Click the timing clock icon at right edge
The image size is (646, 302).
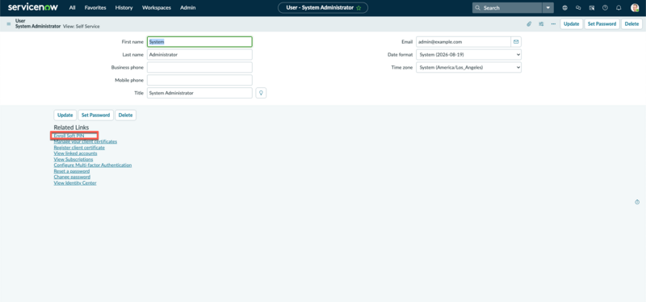[x=637, y=202]
